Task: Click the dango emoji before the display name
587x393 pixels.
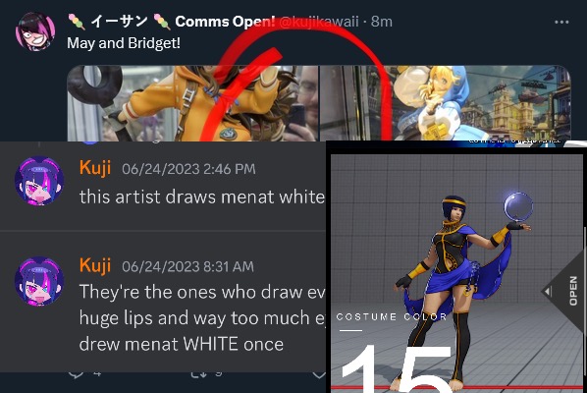Action: pos(77,22)
